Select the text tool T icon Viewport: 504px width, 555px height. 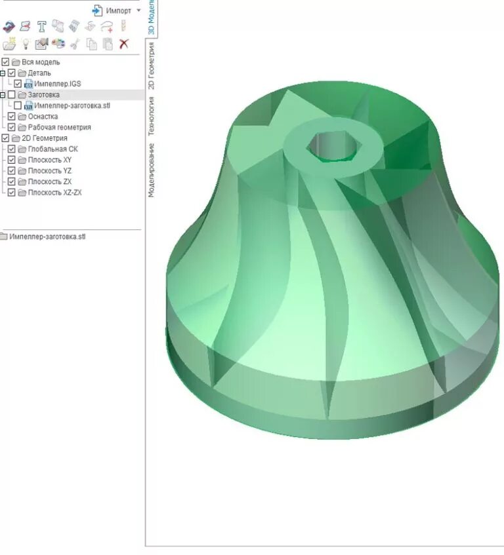(41, 26)
